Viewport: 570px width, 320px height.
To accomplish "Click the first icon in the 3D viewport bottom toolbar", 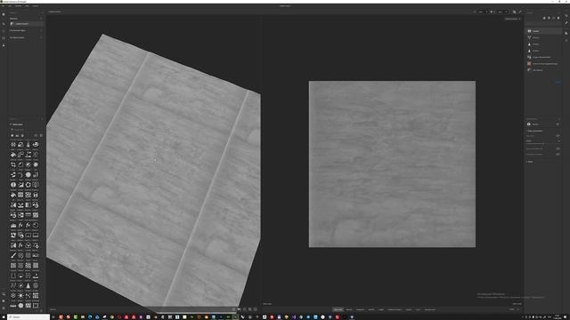I will [233, 309].
